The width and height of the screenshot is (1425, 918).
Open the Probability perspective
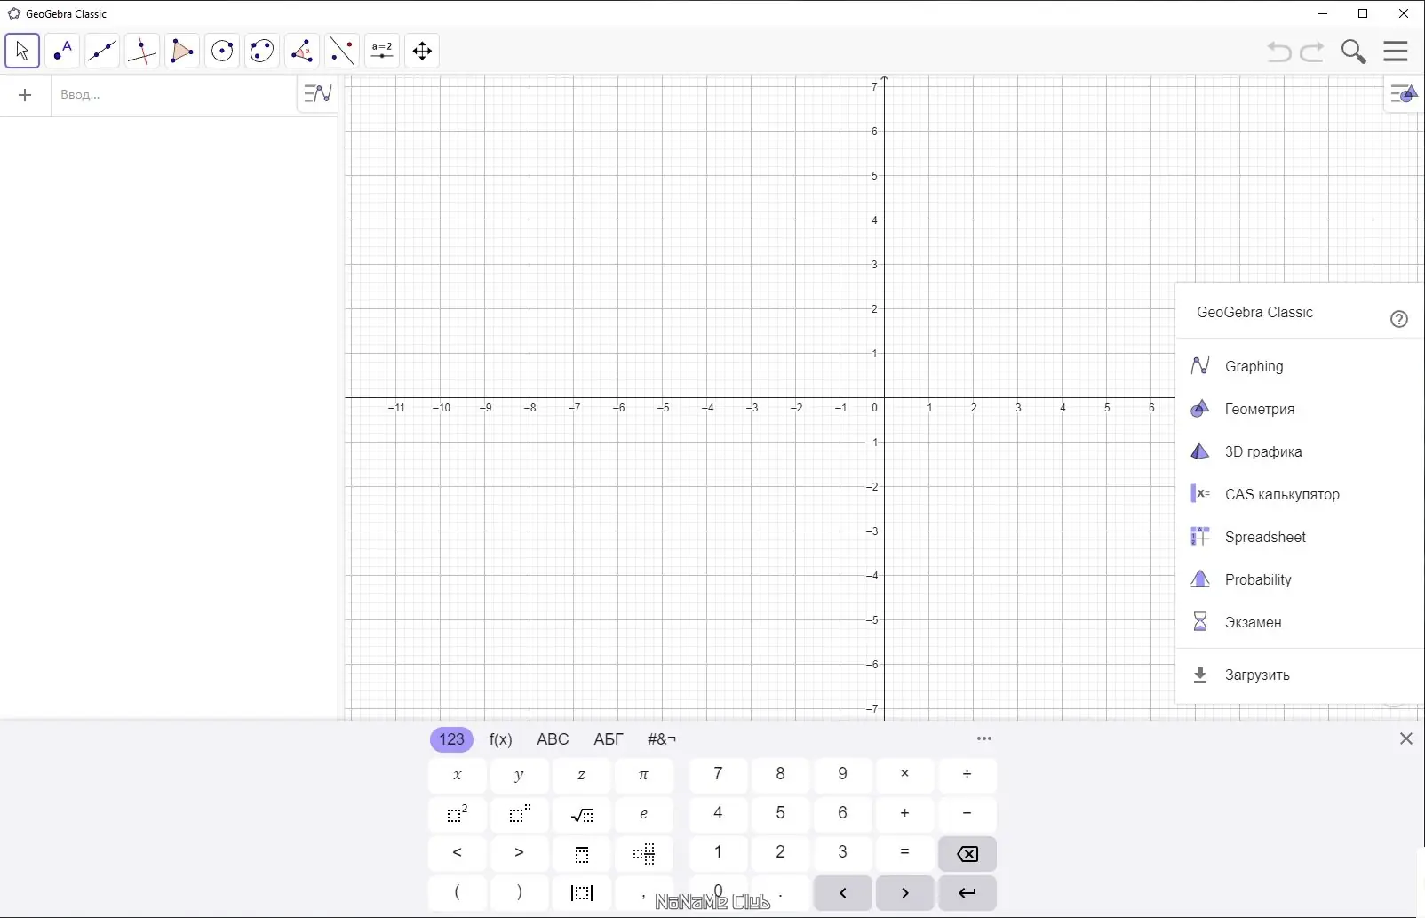click(1300, 579)
